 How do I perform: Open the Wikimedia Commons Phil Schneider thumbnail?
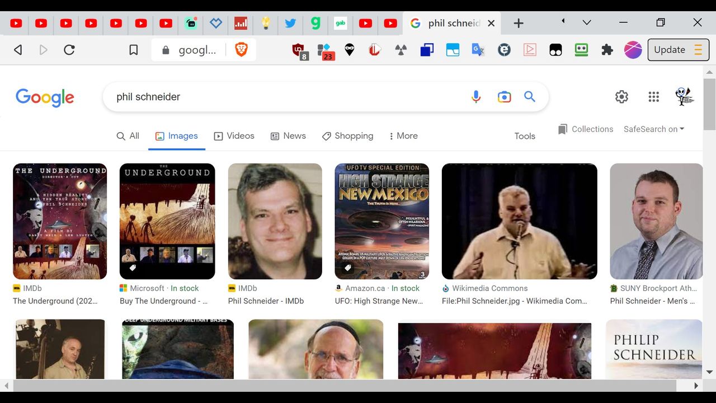pos(519,222)
